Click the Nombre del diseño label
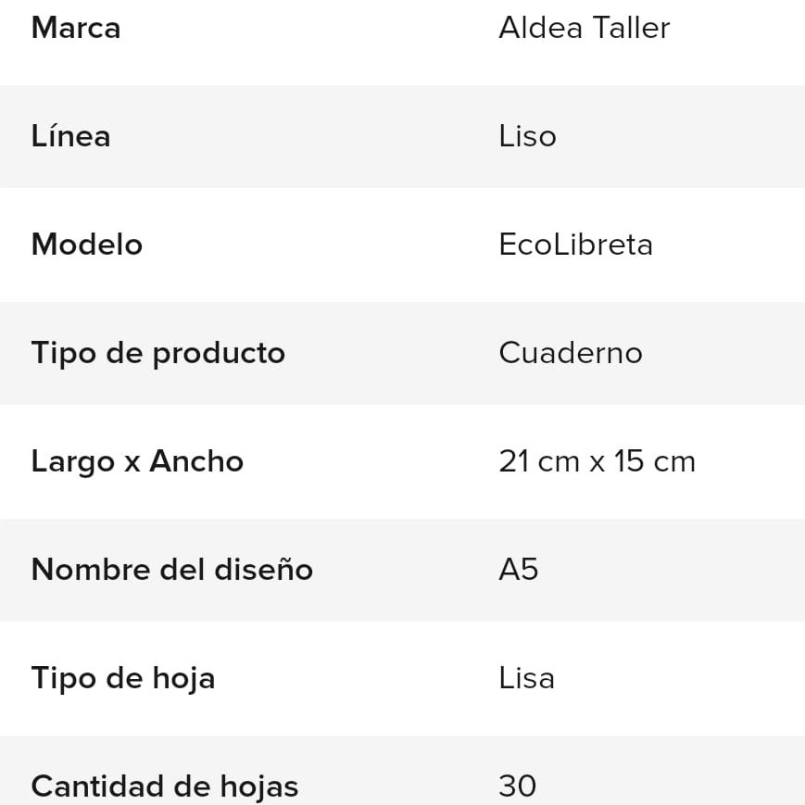This screenshot has height=805, width=805. (172, 570)
